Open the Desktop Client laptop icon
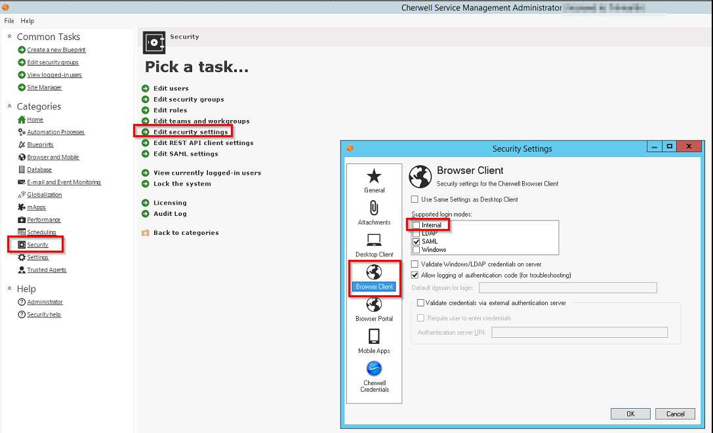 coord(374,240)
